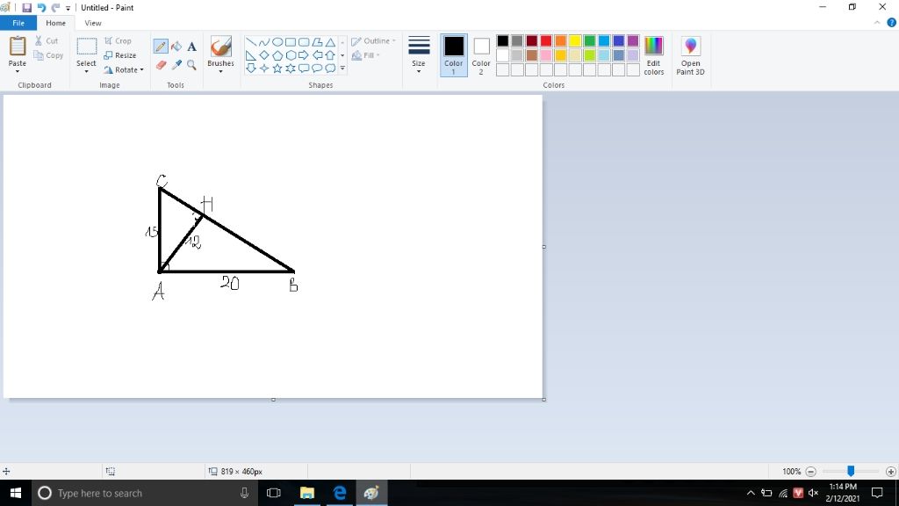Click the Brushes icon
This screenshot has width=899, height=506.
pos(220,47)
